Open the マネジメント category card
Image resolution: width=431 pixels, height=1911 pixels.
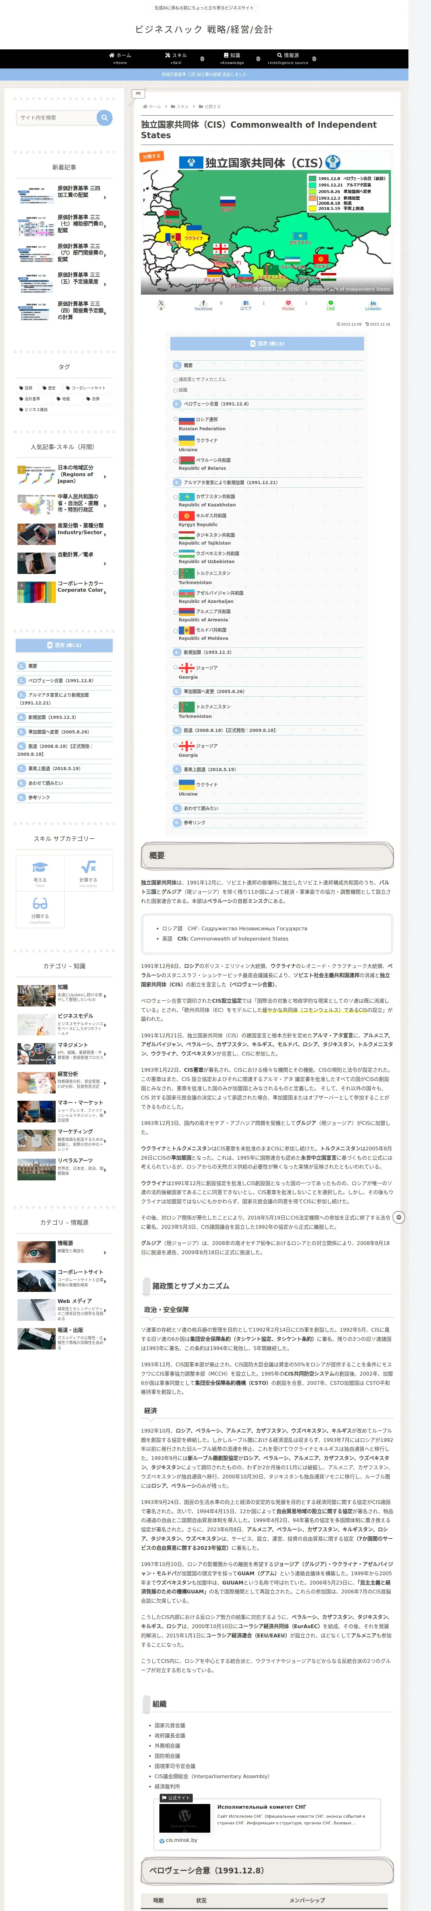pyautogui.click(x=65, y=1053)
